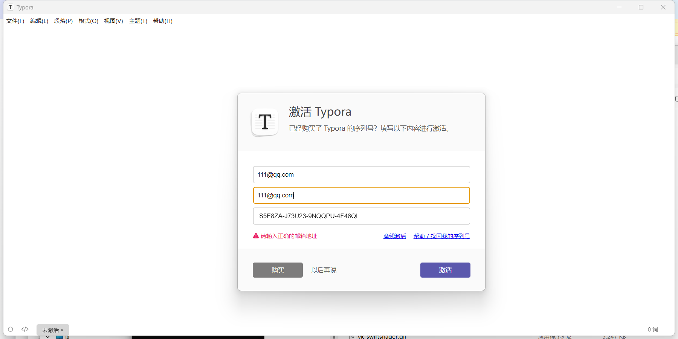
Task: Open the 编辑(E) menu
Action: point(39,21)
